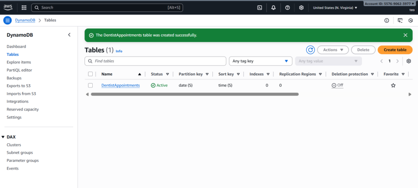This screenshot has height=188, width=418.
Task: Select all tables header checkbox
Action: [x=91, y=74]
